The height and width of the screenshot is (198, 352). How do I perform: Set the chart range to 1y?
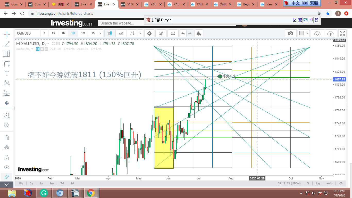pyautogui.click(x=41, y=183)
